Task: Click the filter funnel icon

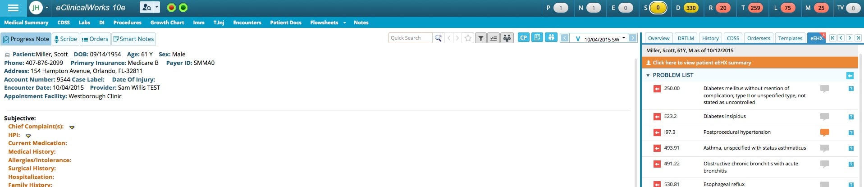Action: (481, 38)
